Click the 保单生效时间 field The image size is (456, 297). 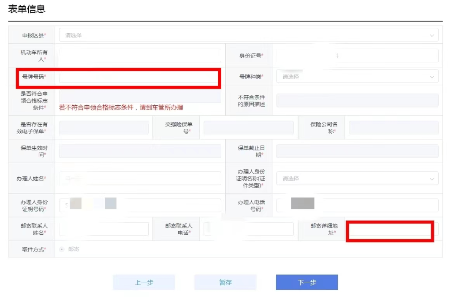(140, 151)
